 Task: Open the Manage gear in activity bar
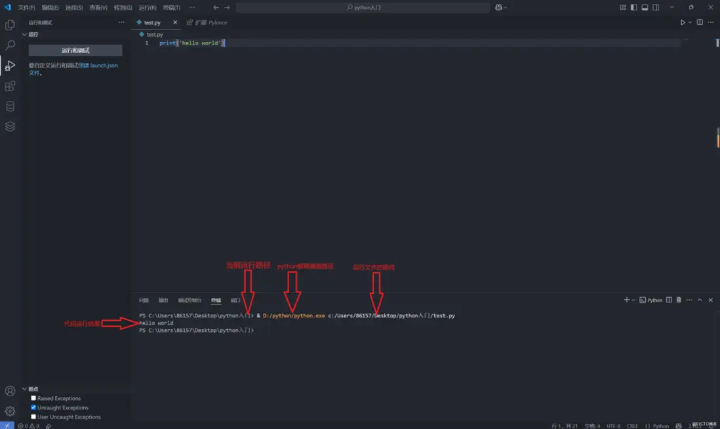tap(10, 411)
